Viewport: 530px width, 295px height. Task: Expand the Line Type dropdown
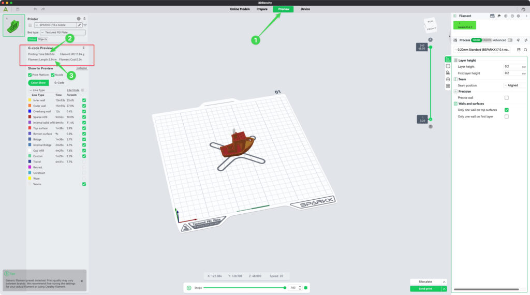[x=46, y=90]
